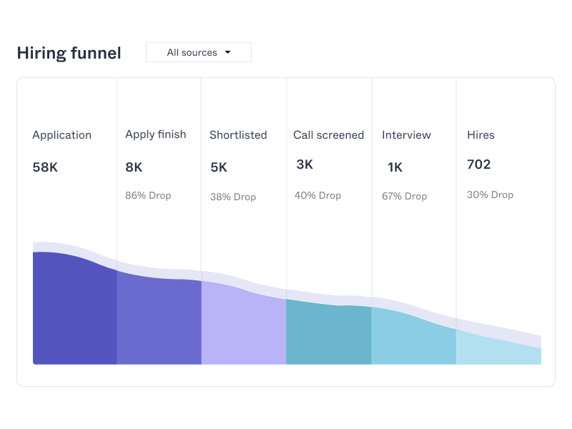
Task: Click the medium purple Apply finish segment
Action: [x=159, y=322]
